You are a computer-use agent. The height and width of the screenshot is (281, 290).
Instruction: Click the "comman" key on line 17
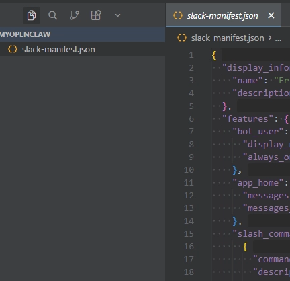271,259
